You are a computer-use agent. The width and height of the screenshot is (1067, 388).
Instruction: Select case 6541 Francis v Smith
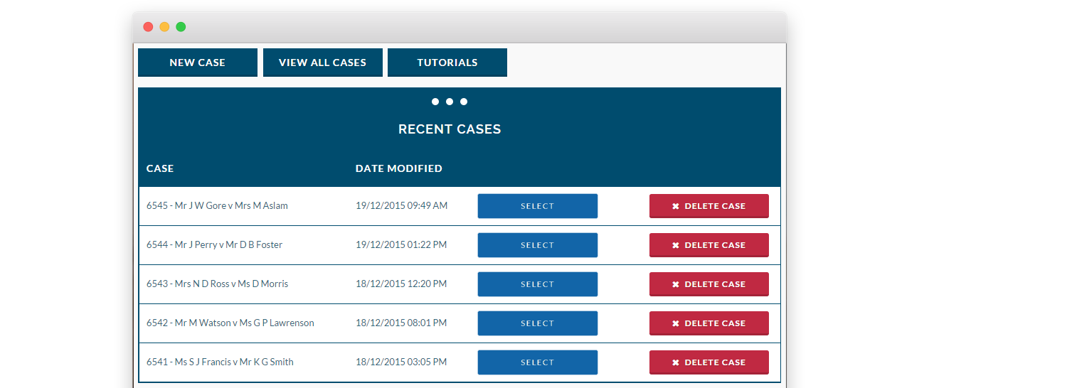pos(537,362)
